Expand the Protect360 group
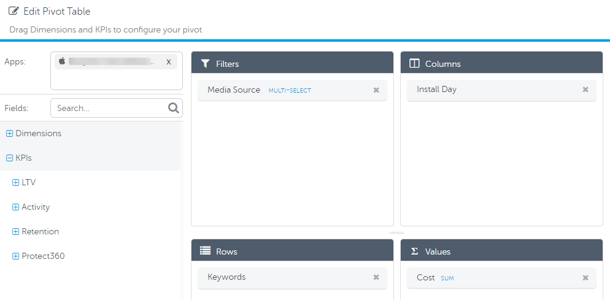 [x=16, y=256]
